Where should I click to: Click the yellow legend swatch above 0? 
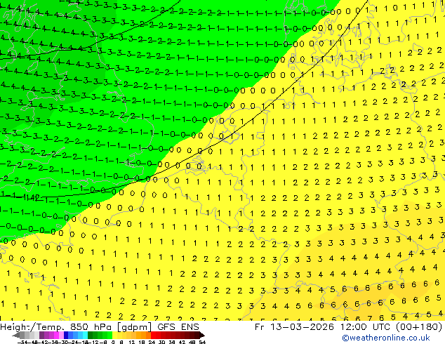tap(114, 336)
